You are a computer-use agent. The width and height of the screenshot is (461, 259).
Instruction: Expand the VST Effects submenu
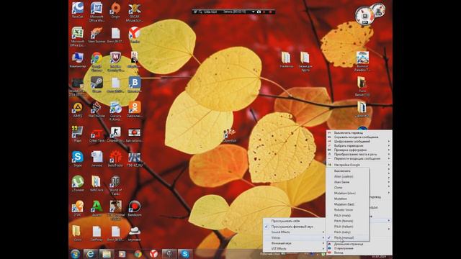pos(294,249)
